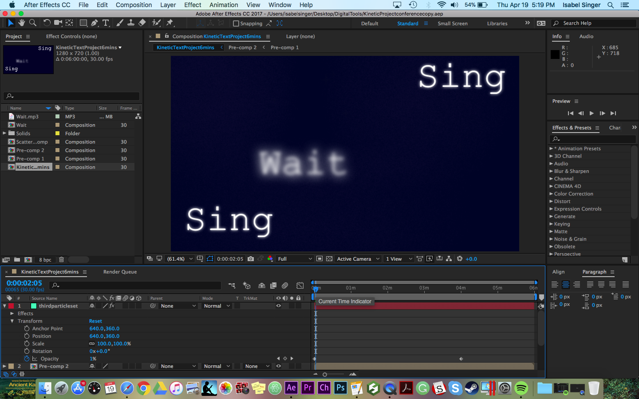
Task: Click Create a new Composition icon
Action: [28, 260]
